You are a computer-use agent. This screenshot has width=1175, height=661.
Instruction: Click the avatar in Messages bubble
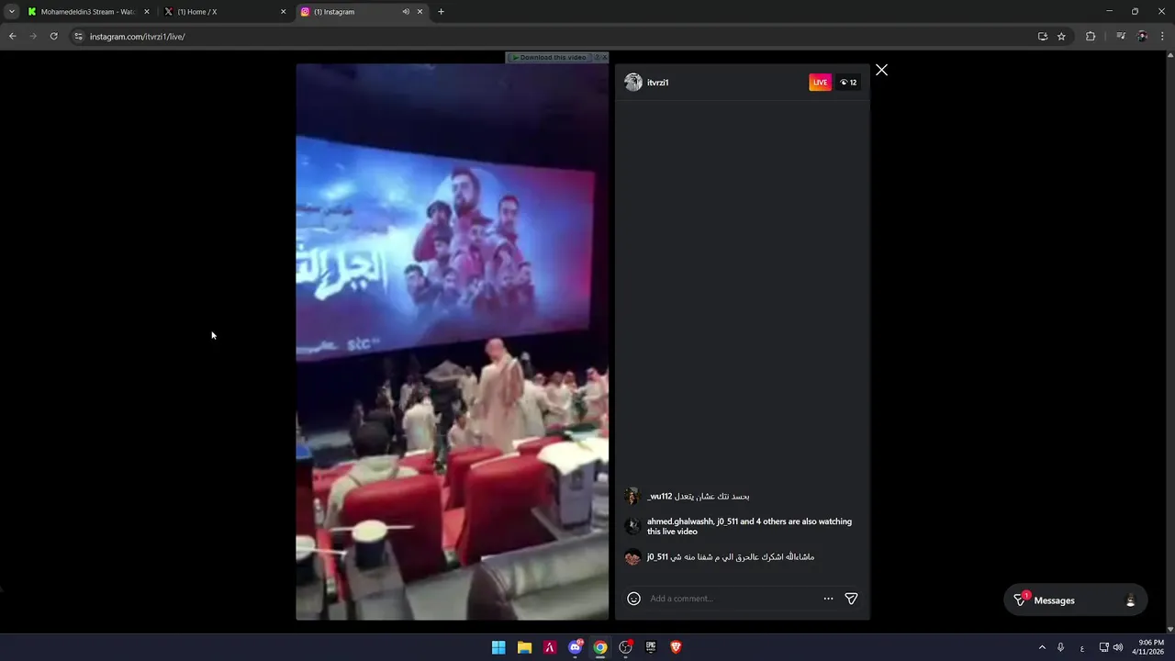coord(1130,600)
